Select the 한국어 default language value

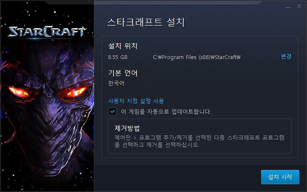pyautogui.click(x=116, y=83)
